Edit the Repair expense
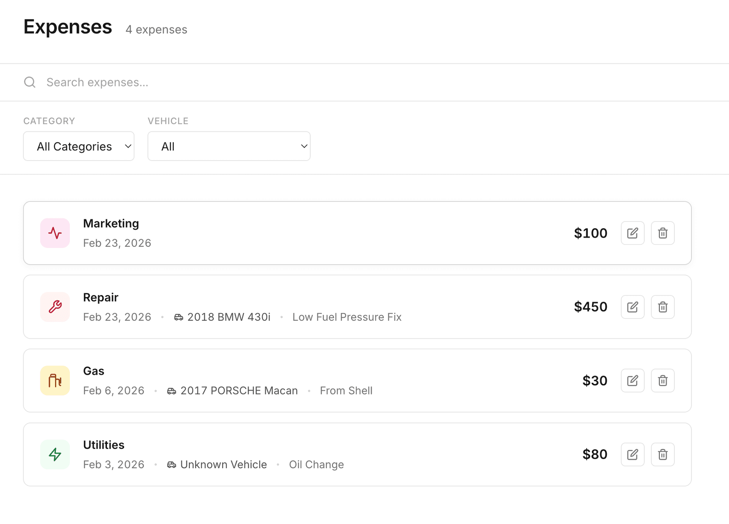The height and width of the screenshot is (524, 729). pyautogui.click(x=633, y=307)
